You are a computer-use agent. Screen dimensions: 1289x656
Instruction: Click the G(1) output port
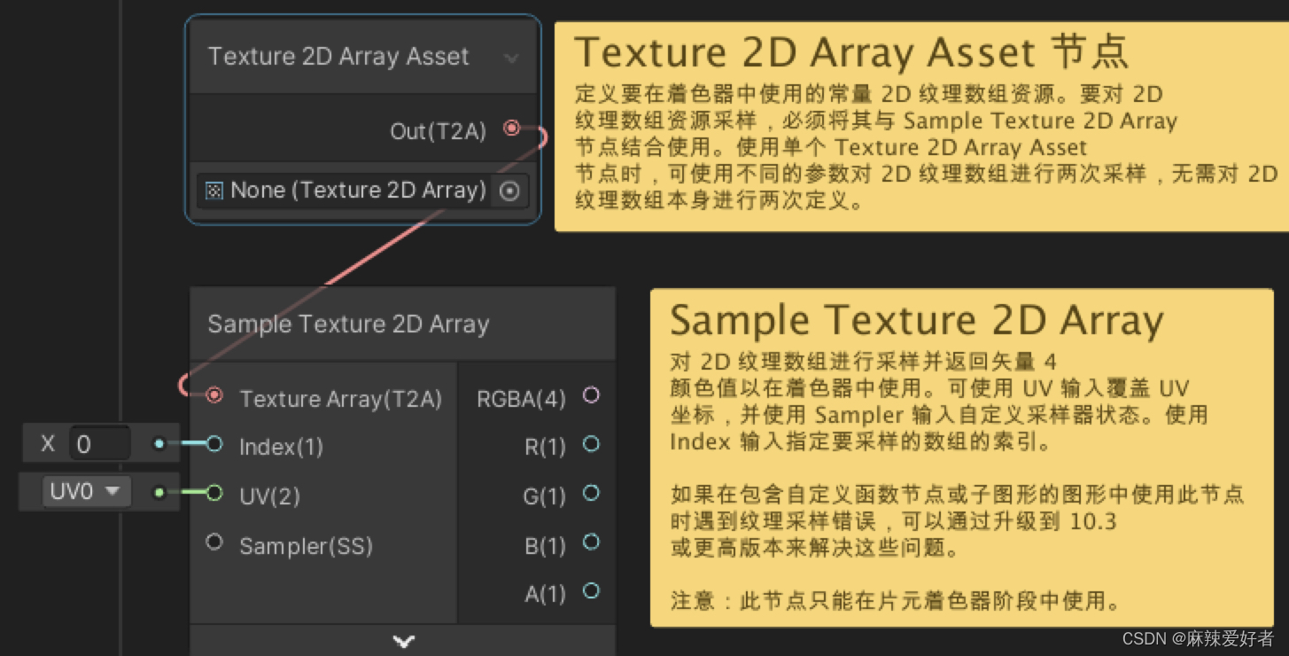click(x=591, y=493)
